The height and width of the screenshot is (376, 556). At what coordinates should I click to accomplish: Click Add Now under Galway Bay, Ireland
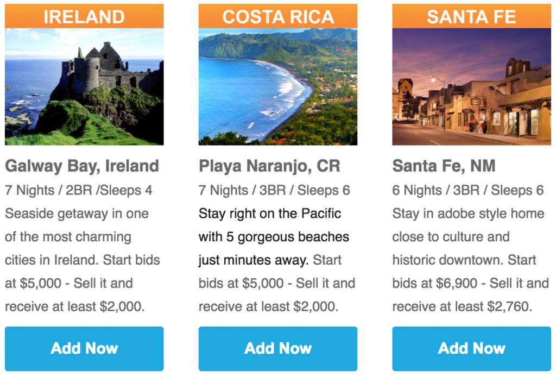pyautogui.click(x=84, y=349)
